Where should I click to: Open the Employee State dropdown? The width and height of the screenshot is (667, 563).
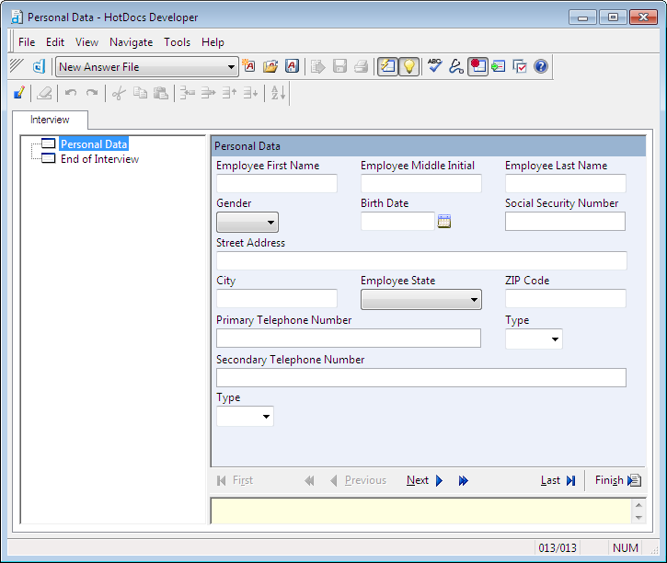421,299
